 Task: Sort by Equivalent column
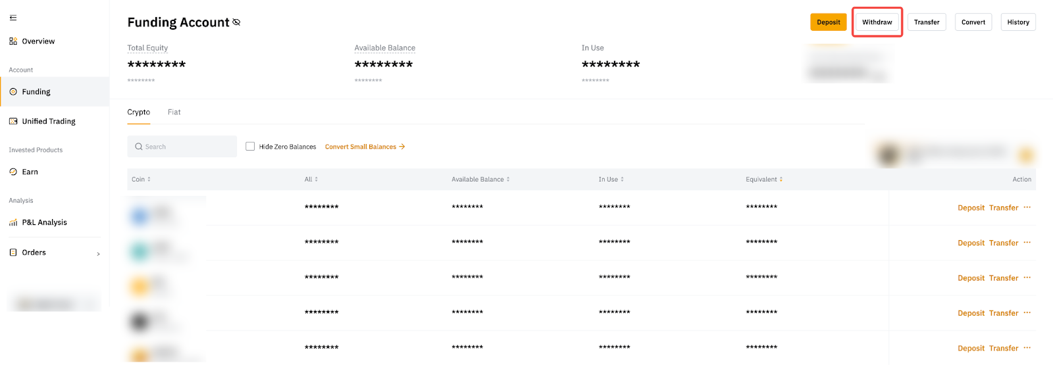coord(764,180)
